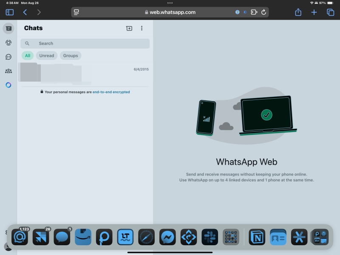Filter chats by Groups
Screen dimensions: 340x255
tap(70, 55)
